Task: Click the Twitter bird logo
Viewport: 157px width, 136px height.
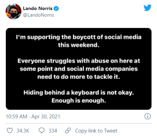Action: [x=147, y=8]
